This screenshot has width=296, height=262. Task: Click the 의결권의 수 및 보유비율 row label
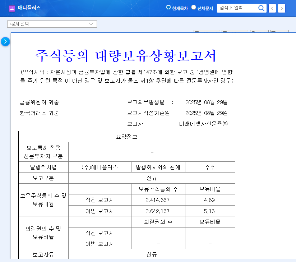click(43, 233)
